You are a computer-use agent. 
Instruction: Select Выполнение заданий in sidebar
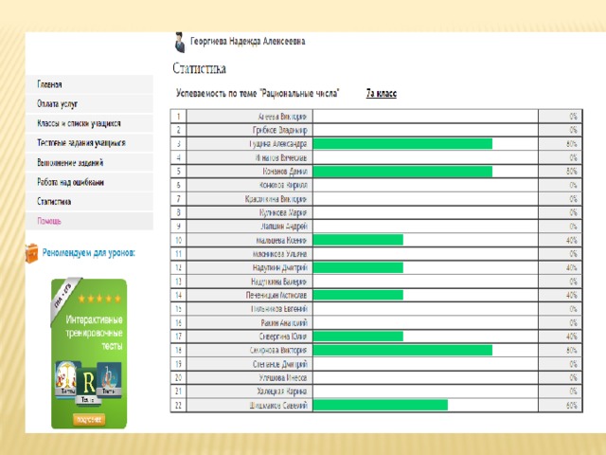(89, 162)
